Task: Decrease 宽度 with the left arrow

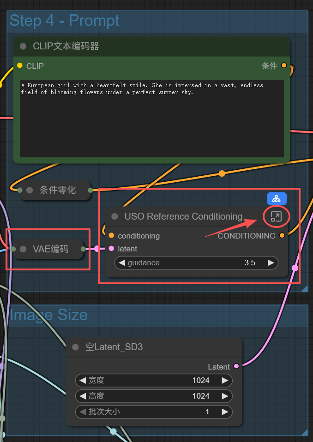Action: [82, 381]
